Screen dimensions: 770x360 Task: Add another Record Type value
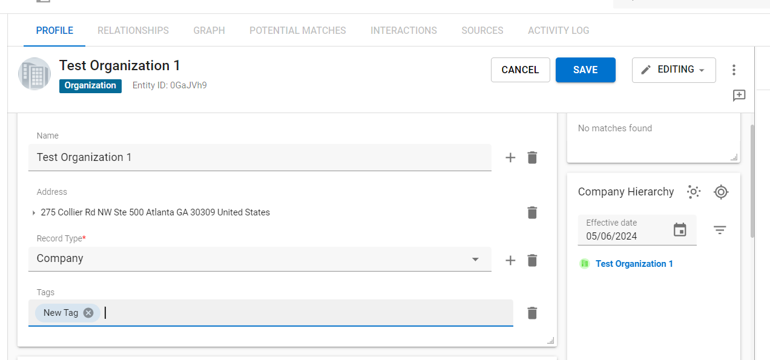pos(510,261)
